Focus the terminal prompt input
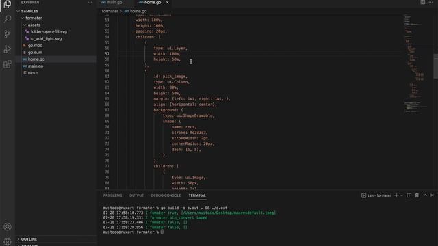 coord(162,232)
